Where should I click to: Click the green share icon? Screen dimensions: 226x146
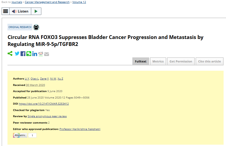[10, 54]
